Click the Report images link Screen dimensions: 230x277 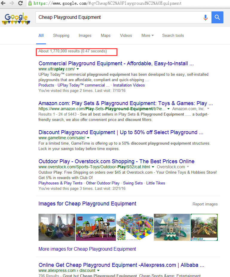[x=205, y=204]
